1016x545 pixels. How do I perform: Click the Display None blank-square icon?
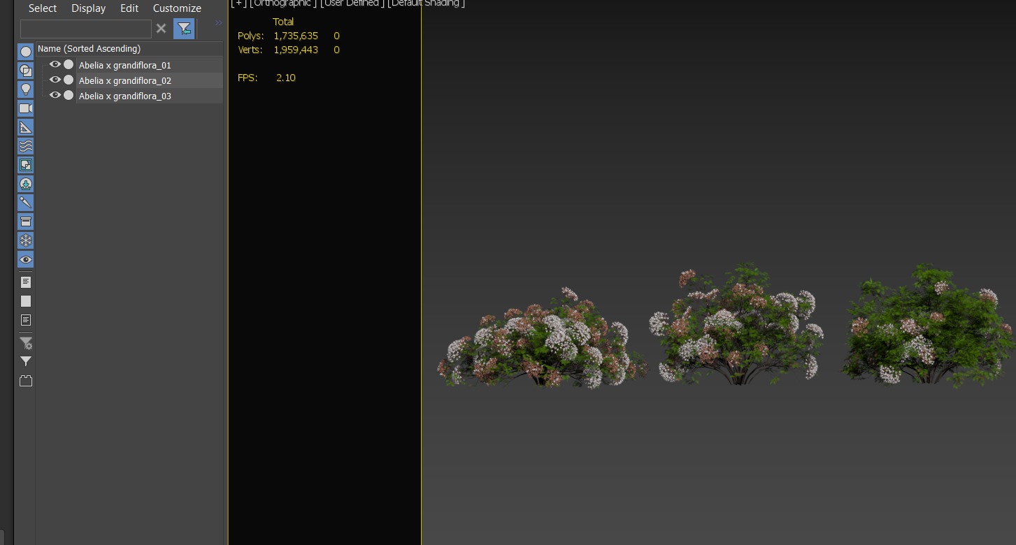click(26, 301)
